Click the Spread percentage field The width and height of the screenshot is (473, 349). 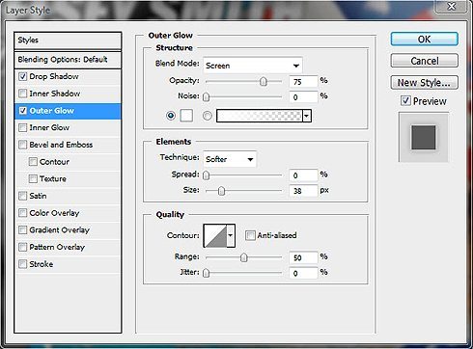303,175
